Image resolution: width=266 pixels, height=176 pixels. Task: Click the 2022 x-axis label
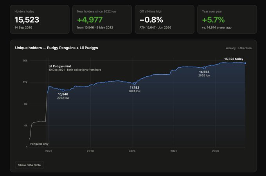tap(49, 151)
